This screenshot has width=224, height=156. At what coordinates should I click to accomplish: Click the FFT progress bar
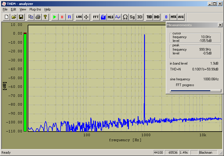(195, 91)
